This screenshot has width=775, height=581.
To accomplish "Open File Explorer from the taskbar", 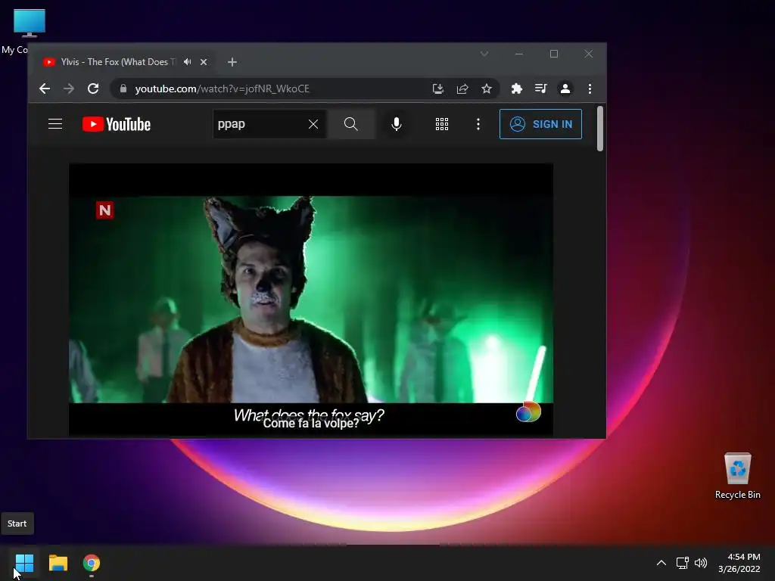I will tap(58, 563).
